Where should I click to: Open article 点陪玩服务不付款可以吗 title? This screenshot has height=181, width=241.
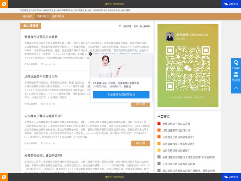coord(41,76)
